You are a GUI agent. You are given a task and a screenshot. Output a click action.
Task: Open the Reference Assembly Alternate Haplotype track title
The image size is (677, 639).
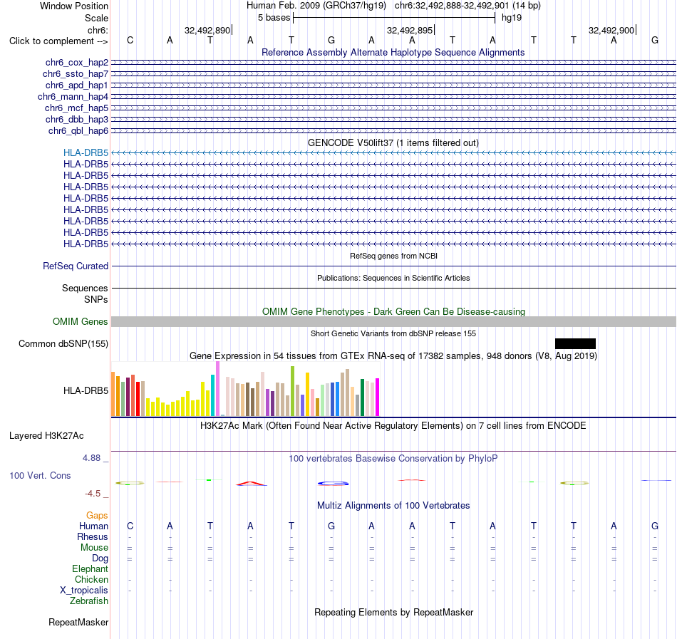[393, 52]
